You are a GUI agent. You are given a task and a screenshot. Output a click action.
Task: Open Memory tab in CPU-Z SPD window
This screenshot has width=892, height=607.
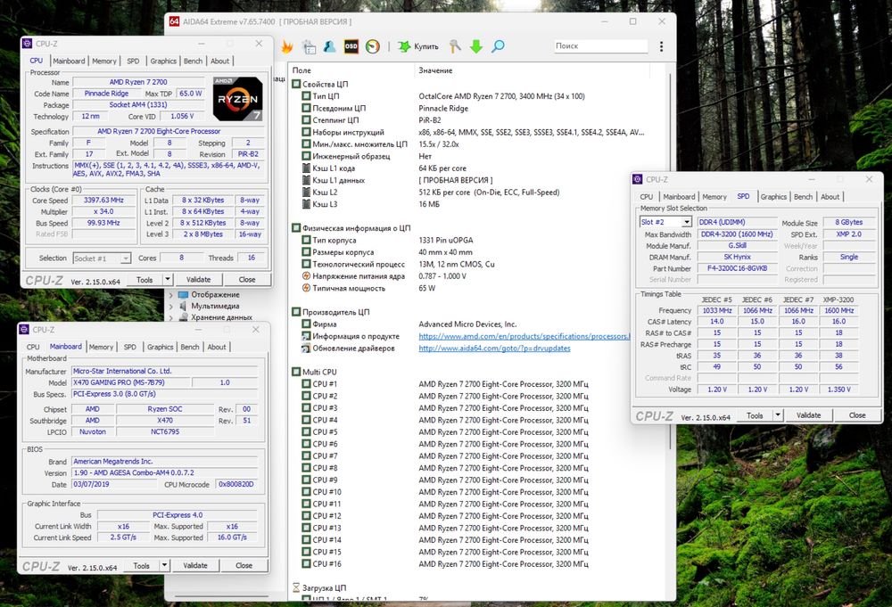pyautogui.click(x=714, y=197)
